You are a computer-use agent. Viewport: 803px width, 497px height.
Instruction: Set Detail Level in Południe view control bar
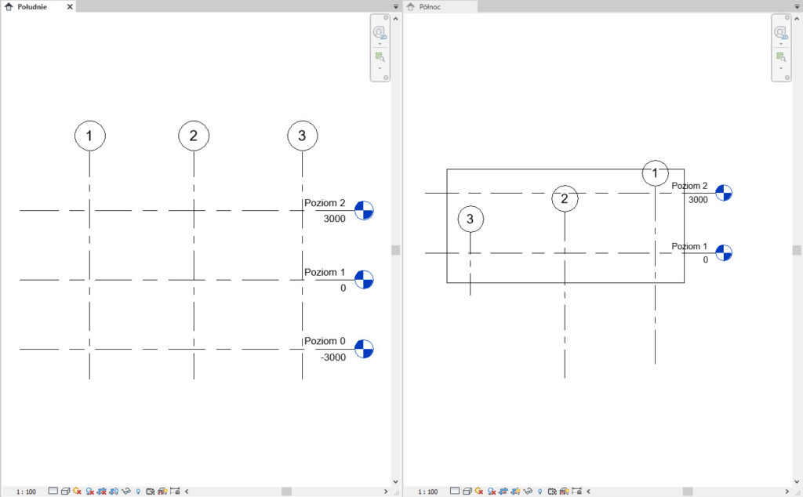[53, 492]
